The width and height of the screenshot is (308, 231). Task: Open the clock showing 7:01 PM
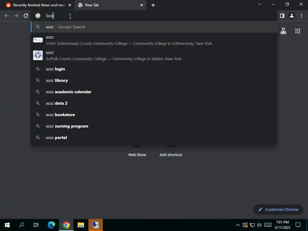(282, 225)
